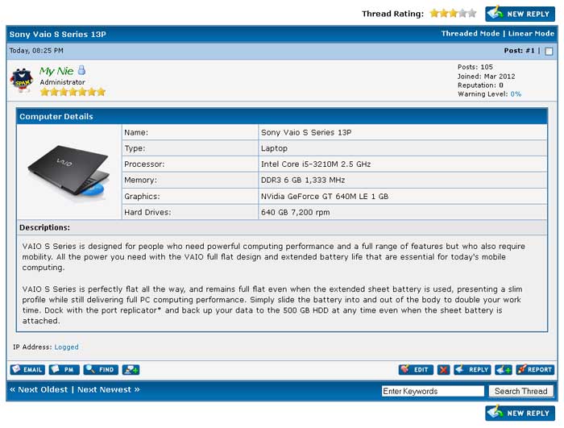The image size is (564, 428).
Task: Delete the post with red X icon
Action: [443, 369]
